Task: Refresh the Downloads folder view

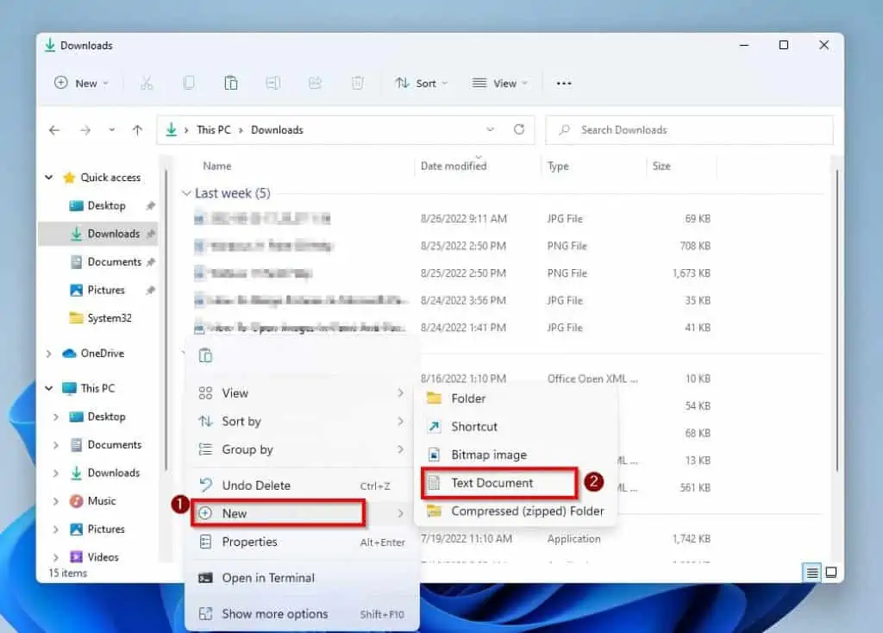Action: point(518,129)
